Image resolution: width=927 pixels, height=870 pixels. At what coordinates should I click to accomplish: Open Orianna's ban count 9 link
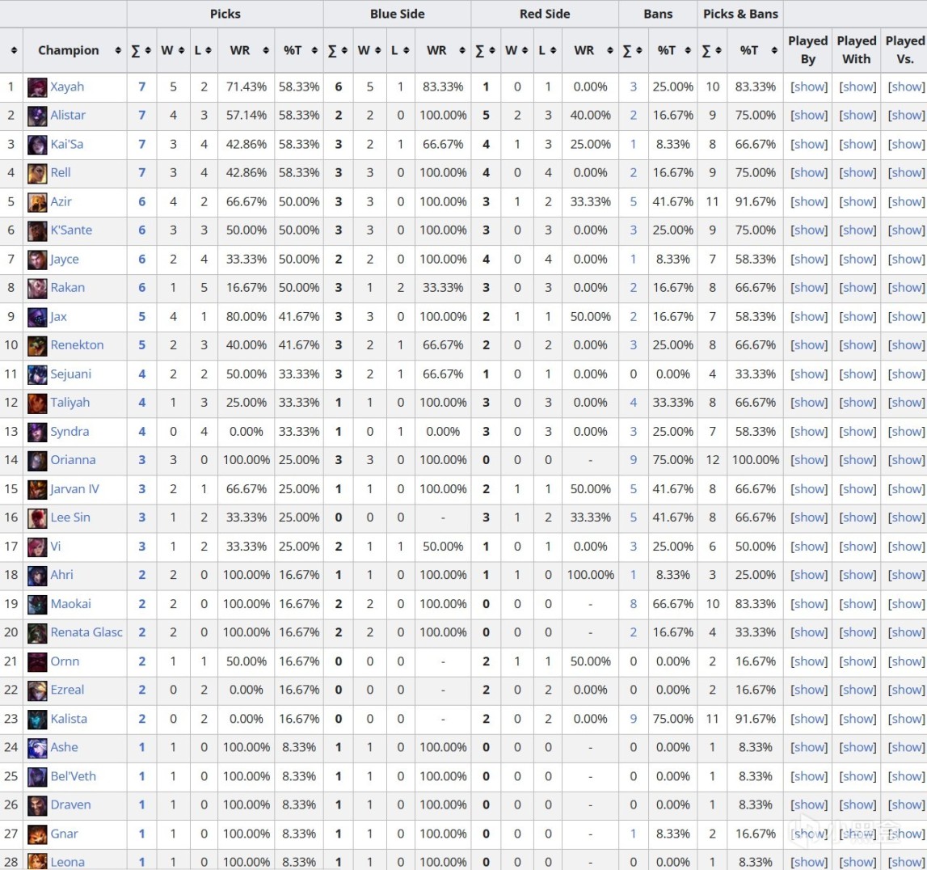pos(633,459)
